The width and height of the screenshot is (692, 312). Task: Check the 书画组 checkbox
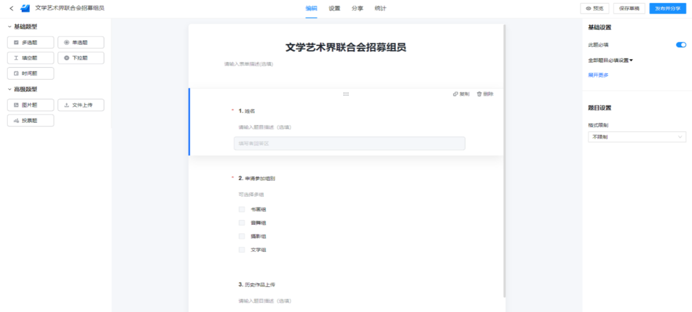coord(242,209)
